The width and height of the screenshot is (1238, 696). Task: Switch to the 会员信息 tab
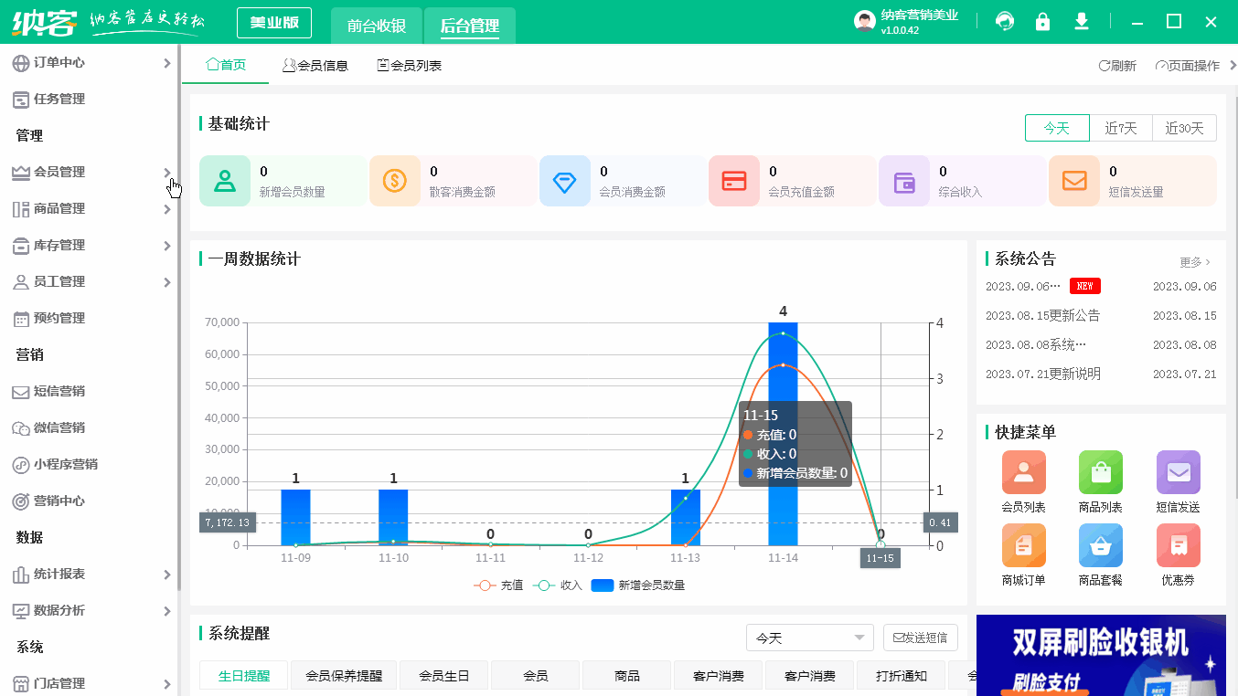click(315, 65)
